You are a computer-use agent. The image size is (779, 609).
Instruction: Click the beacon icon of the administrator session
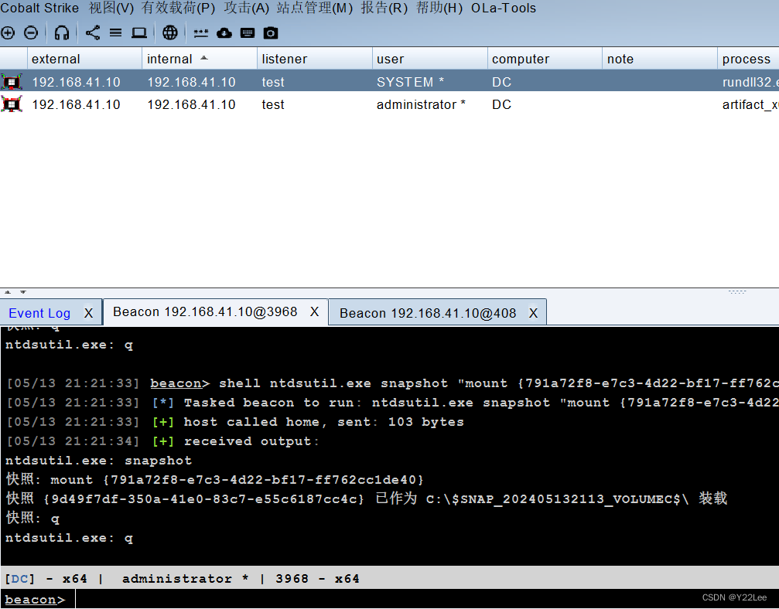tap(12, 104)
